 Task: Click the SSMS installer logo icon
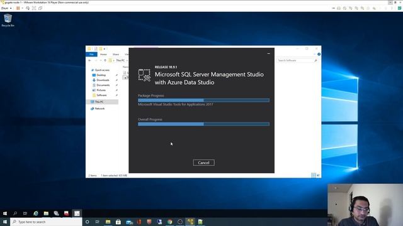pos(144,75)
